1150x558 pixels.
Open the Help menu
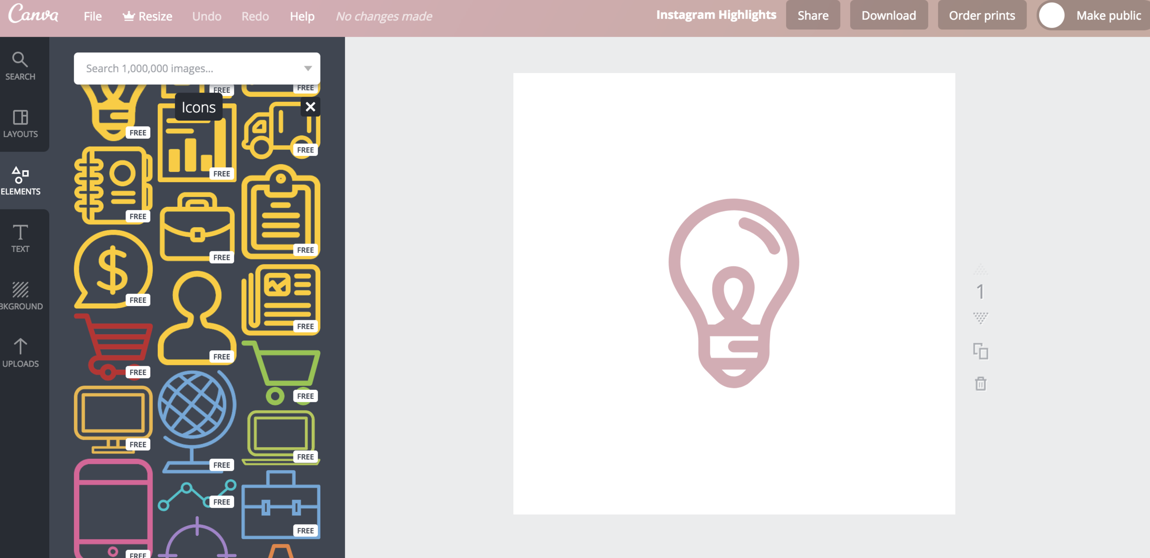(302, 16)
